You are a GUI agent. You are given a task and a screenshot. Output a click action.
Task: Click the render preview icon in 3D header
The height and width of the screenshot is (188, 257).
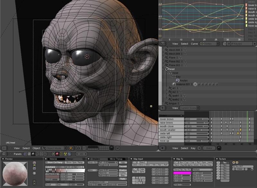coord(118,148)
